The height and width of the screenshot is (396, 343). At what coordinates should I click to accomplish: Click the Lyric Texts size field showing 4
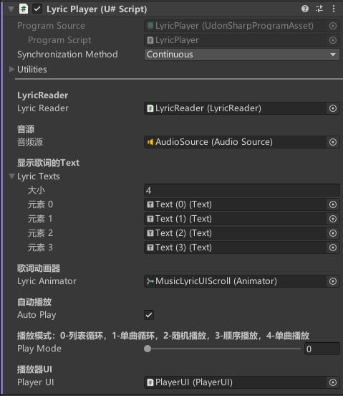click(242, 190)
